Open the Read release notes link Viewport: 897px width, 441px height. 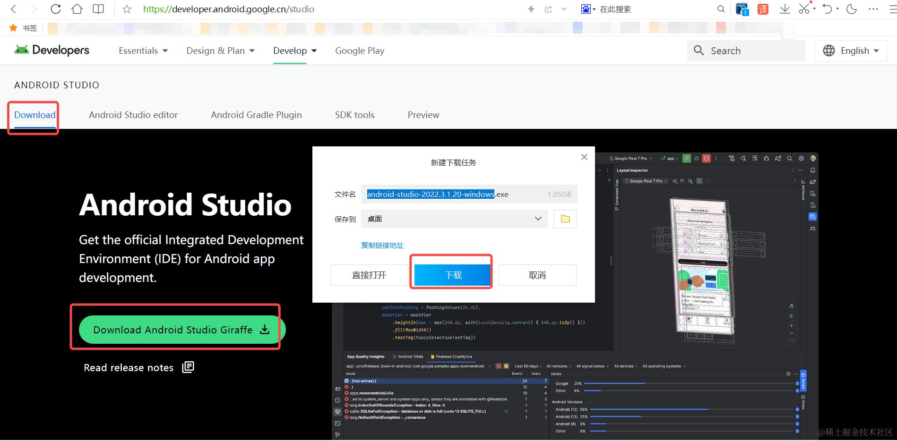tap(129, 367)
